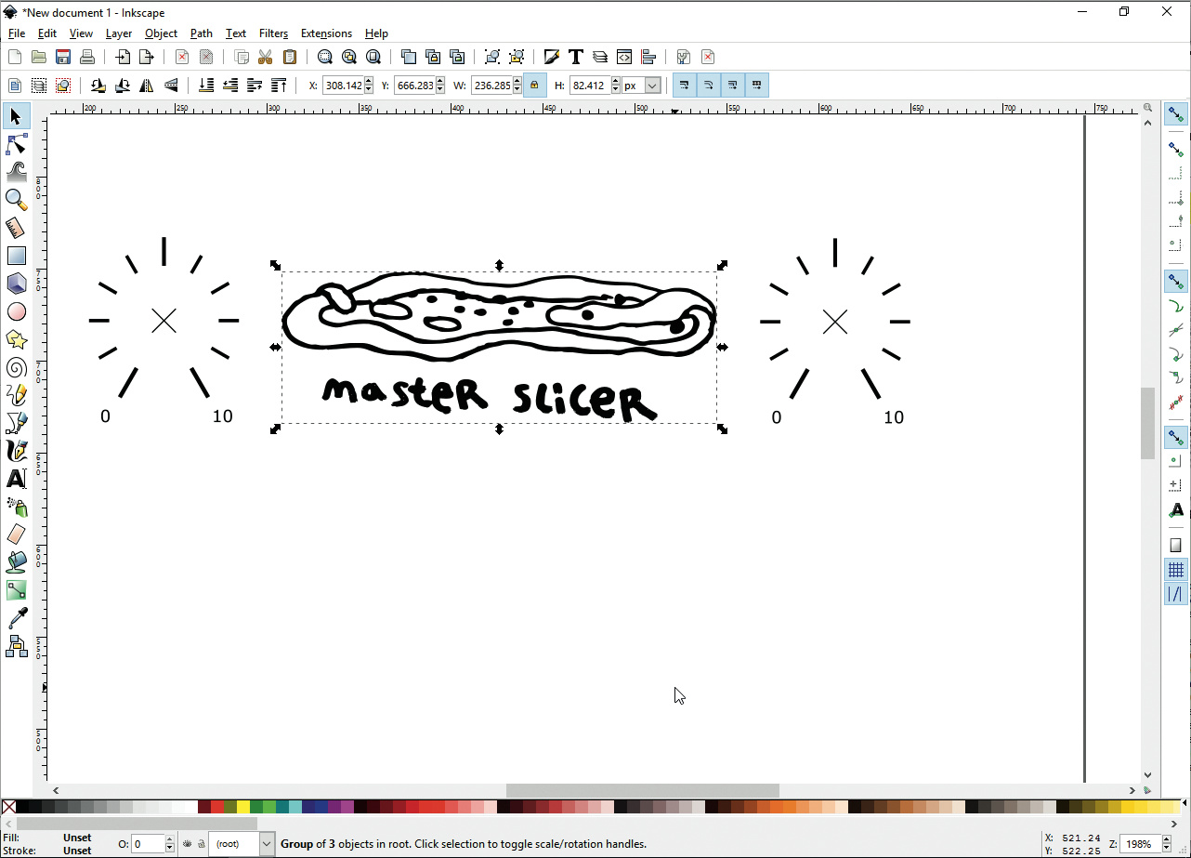This screenshot has width=1191, height=858.
Task: Pick the 3D Box tool
Action: [x=17, y=284]
